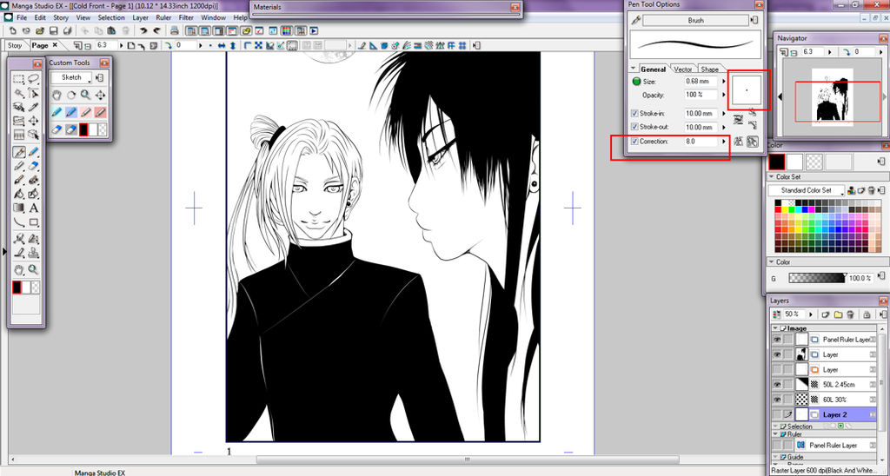Select the Text tool in the toolbox
This screenshot has width=890, height=476.
[x=34, y=208]
